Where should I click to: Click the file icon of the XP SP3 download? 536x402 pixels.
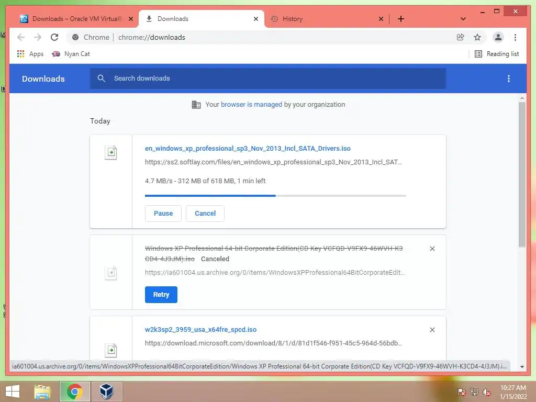point(111,152)
